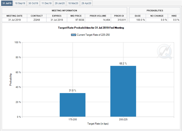Click the MID PRICE column header
Screen dimensions: 182x131
click(76, 16)
